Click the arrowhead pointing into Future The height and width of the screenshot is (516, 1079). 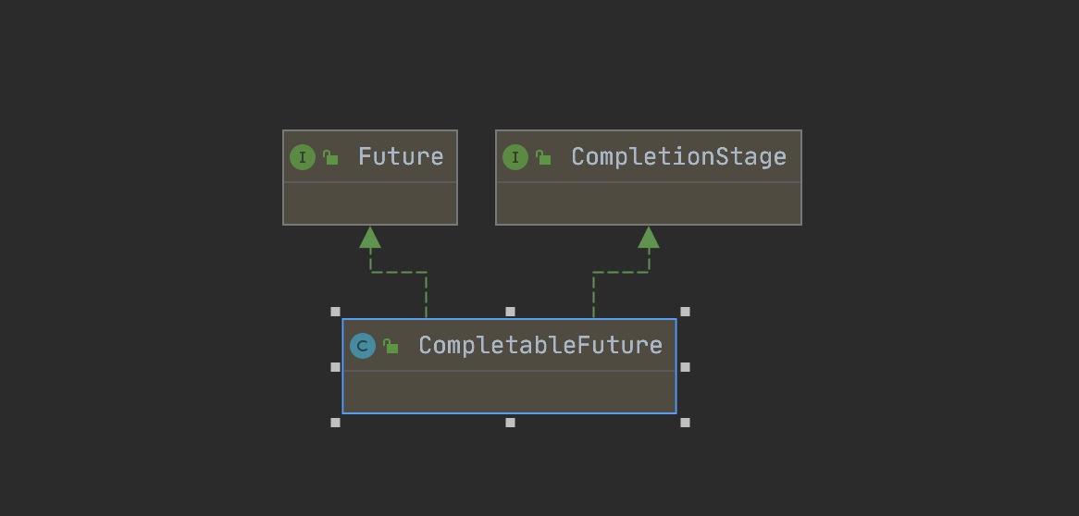click(x=370, y=238)
